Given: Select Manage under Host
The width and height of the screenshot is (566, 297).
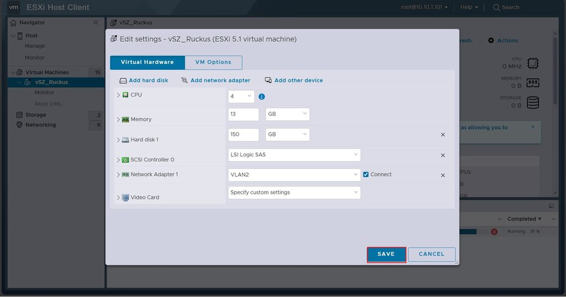Looking at the screenshot, I should click(x=35, y=46).
